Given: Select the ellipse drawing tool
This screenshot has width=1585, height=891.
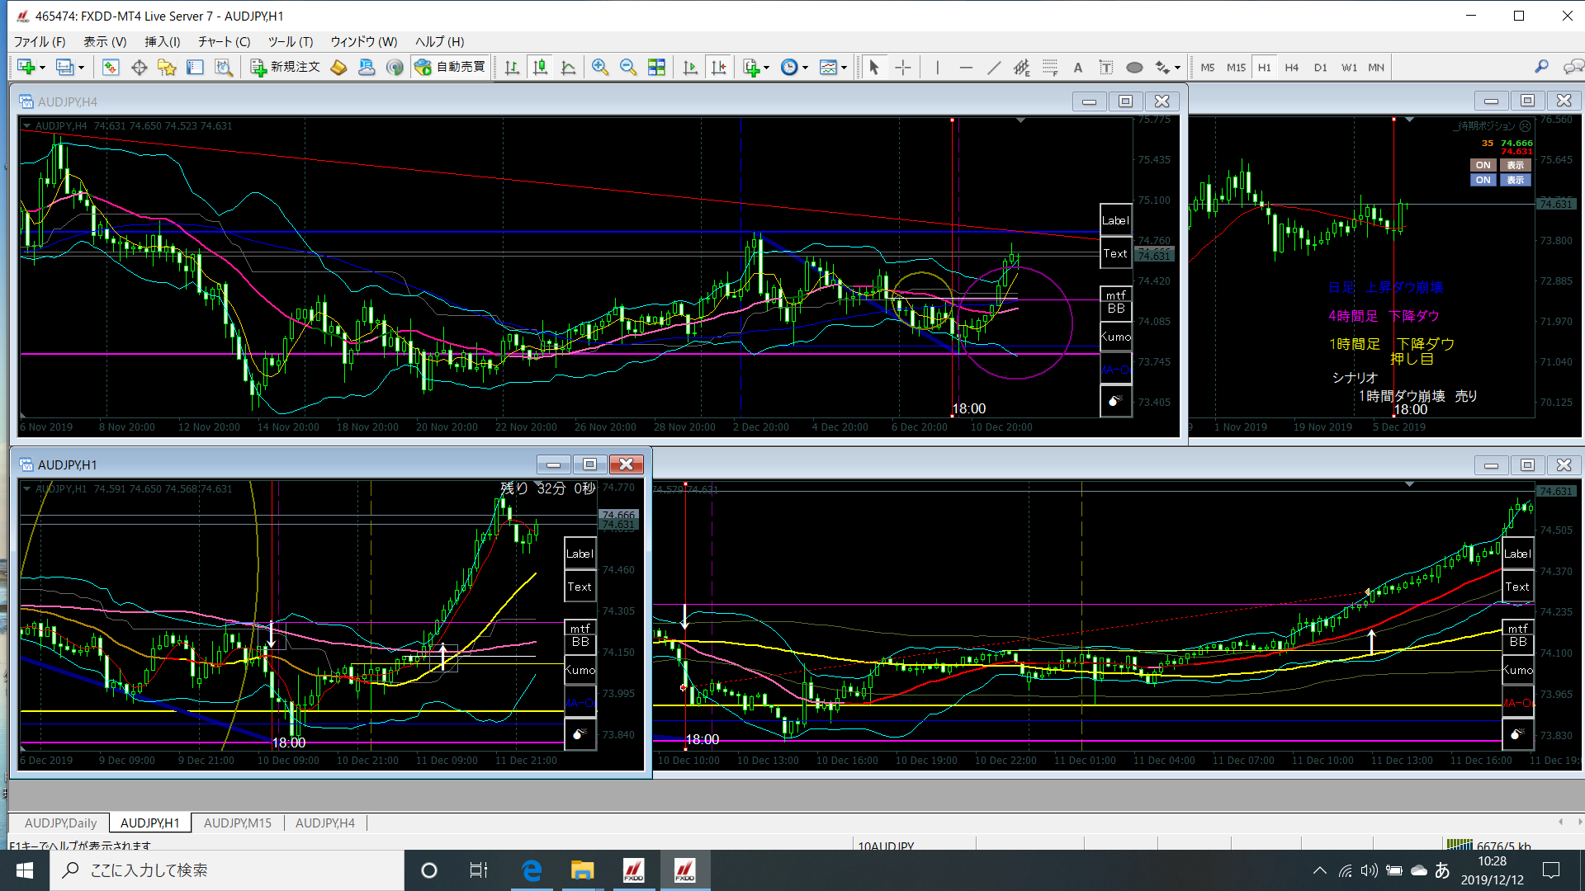Looking at the screenshot, I should pyautogui.click(x=1135, y=68).
